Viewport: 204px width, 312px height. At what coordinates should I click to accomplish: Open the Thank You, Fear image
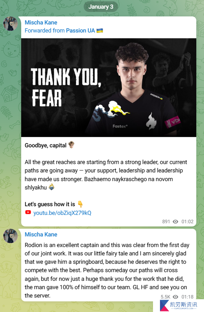(109, 87)
